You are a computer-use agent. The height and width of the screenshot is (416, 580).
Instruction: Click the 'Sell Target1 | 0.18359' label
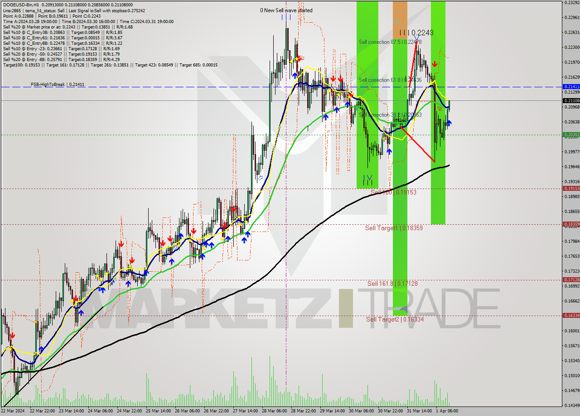click(394, 228)
